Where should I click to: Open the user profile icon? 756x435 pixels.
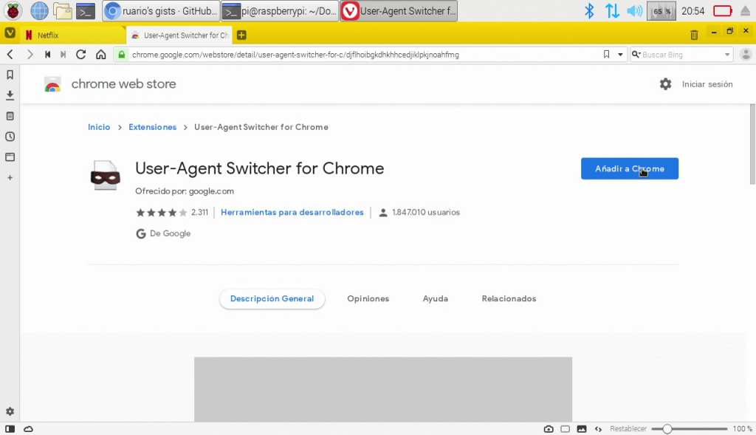click(x=746, y=55)
